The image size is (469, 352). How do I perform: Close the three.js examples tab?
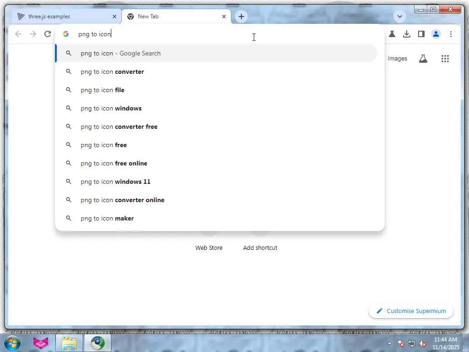click(x=114, y=16)
